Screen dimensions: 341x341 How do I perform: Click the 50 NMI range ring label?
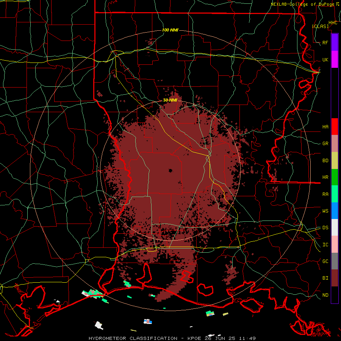tap(170, 100)
